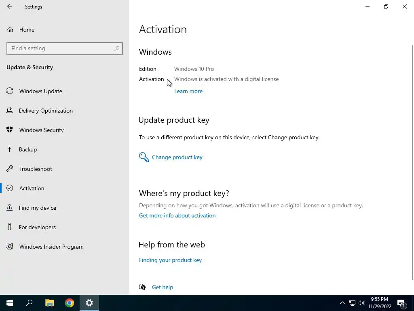Click the Troubleshoot wrench icon
The height and width of the screenshot is (311, 414).
click(10, 168)
